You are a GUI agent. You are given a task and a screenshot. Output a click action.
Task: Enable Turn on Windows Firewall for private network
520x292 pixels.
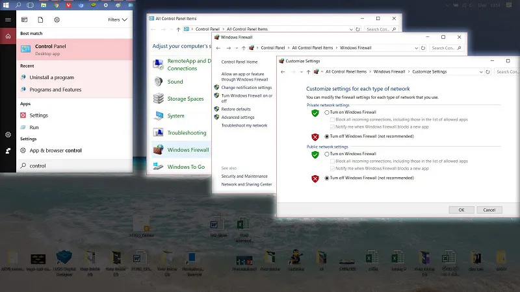(x=327, y=113)
